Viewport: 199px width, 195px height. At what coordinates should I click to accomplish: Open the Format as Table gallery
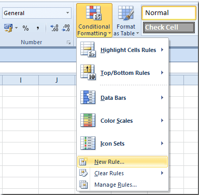tap(126, 20)
